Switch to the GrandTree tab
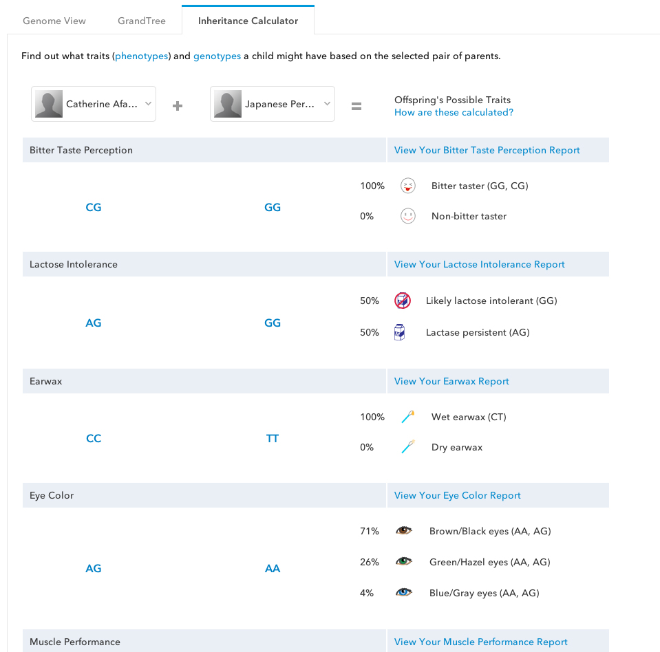Screen dimensions: 660x652 (141, 21)
